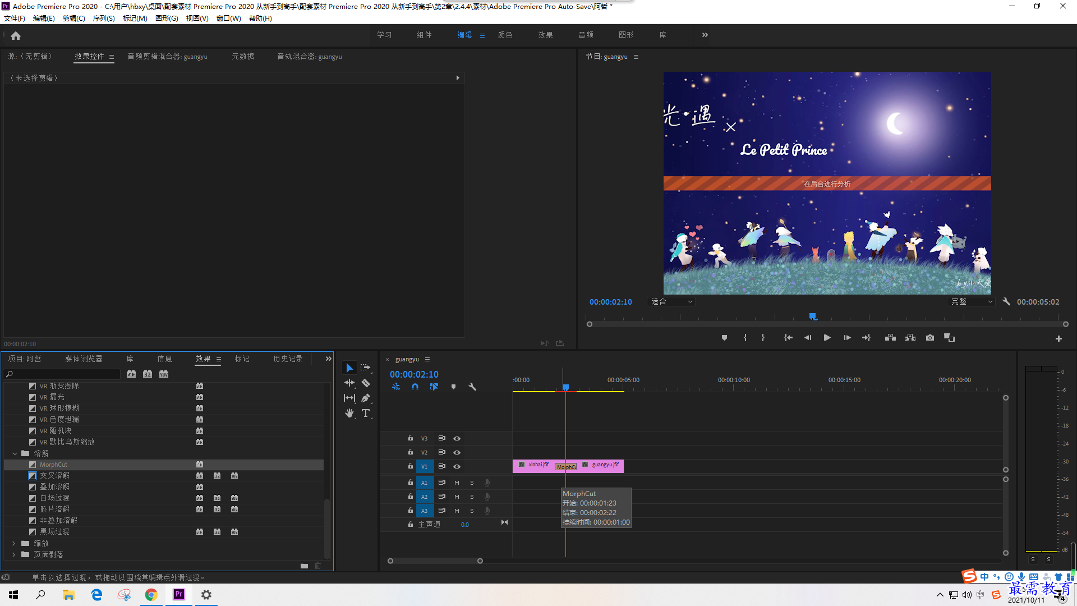Create new custom bin in Effects

(304, 566)
